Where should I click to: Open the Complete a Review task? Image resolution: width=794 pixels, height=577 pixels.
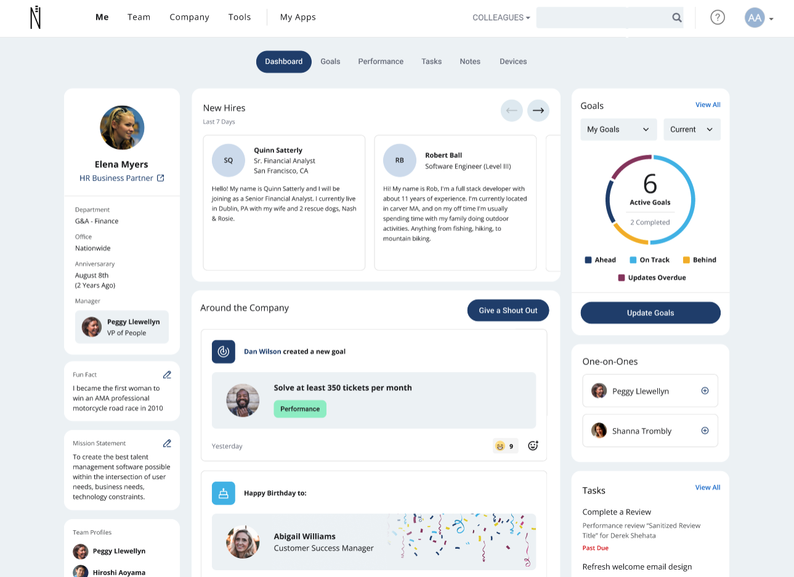(617, 512)
